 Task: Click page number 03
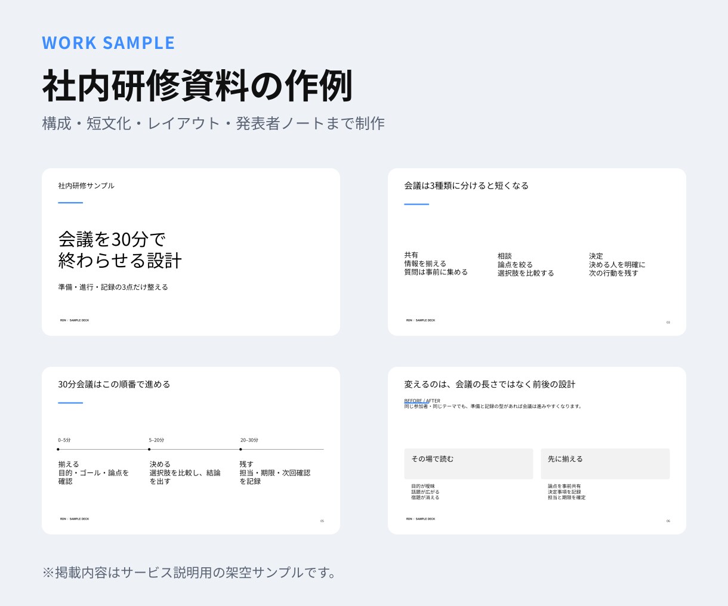(668, 322)
